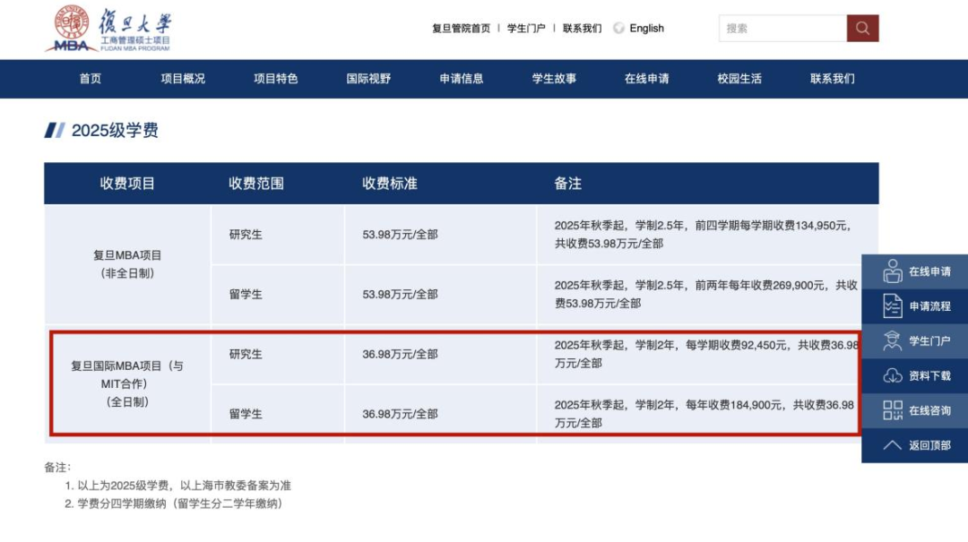
Task: Follow the 联系我们 link in the header
Action: (x=582, y=29)
